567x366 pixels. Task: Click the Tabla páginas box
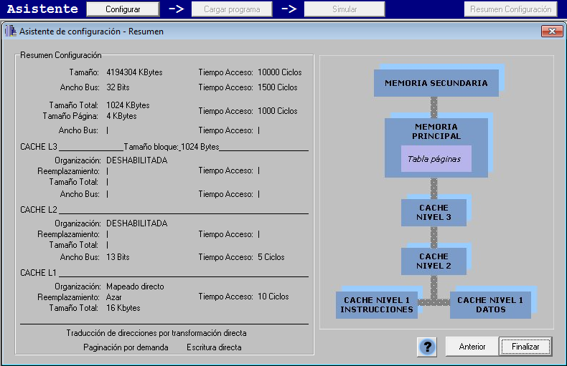coord(436,159)
